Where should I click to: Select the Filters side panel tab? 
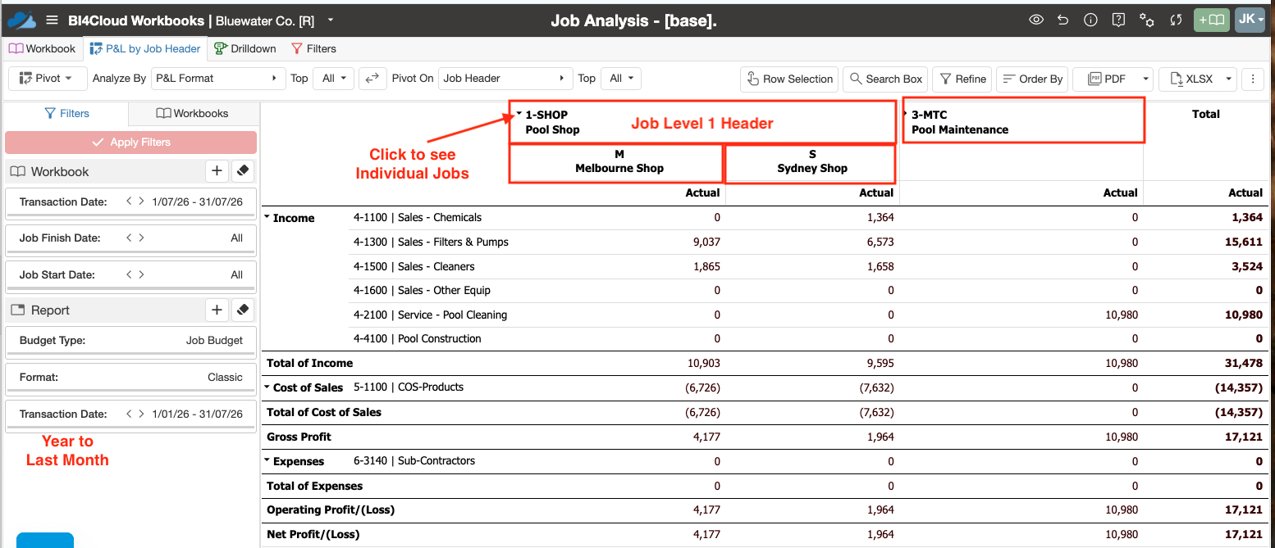click(66, 113)
